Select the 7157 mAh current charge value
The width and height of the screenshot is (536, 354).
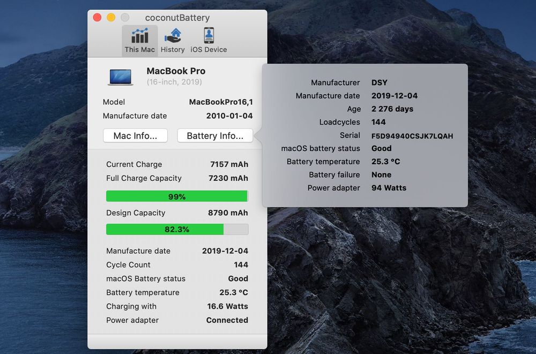tap(229, 164)
